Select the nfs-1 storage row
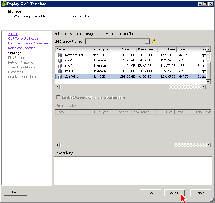The height and width of the screenshot is (203, 215). pos(131,60)
